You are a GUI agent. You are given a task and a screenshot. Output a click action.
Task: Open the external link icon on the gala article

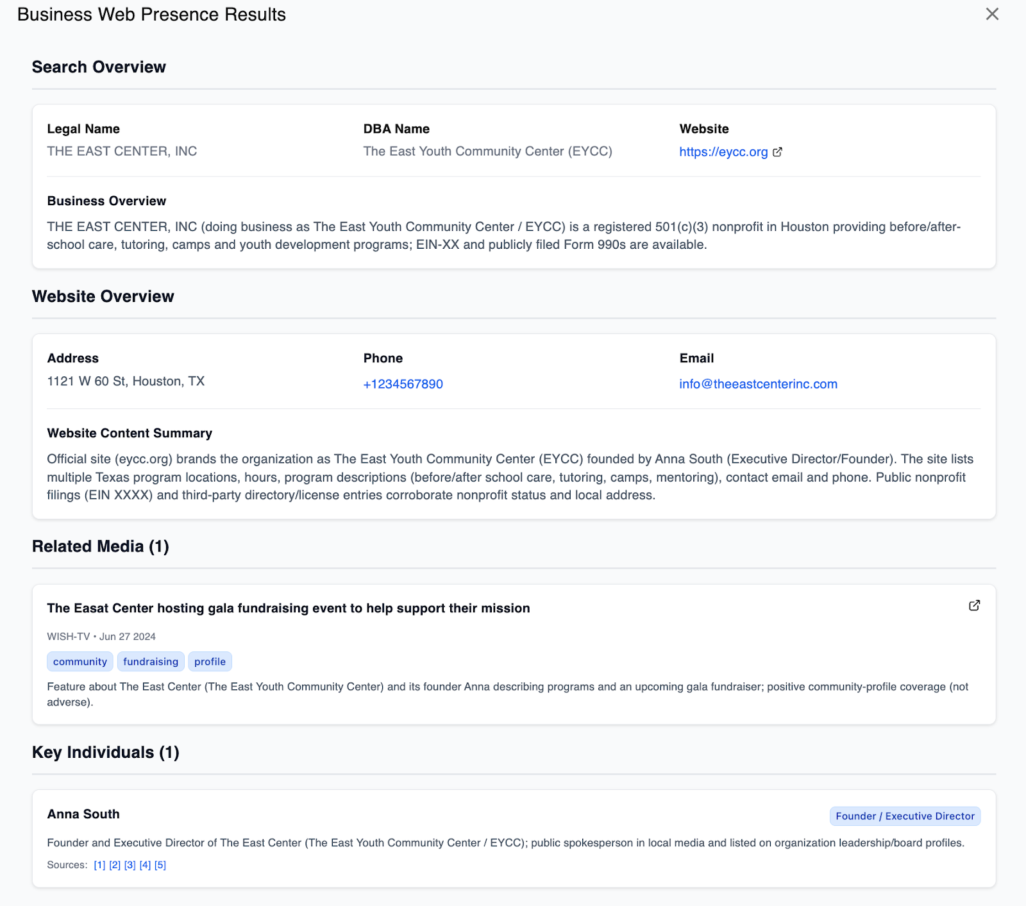(975, 605)
